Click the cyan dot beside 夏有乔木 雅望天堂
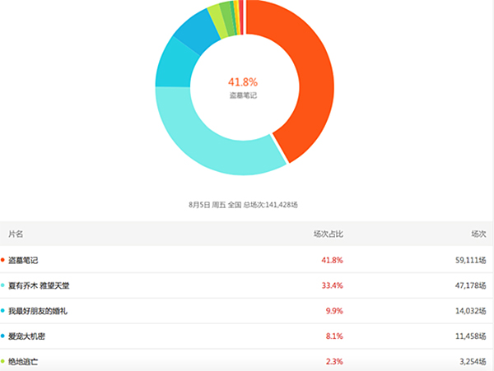494x371 pixels. [x=3, y=285]
